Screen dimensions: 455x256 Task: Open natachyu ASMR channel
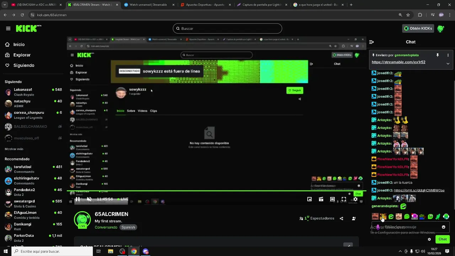[33, 103]
